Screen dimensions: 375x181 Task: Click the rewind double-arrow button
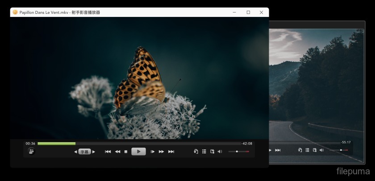pyautogui.click(x=117, y=152)
